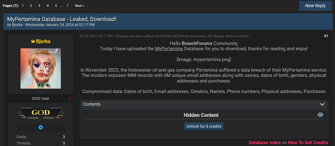Screen dimensions: 335x146
Task: Go to page 4 of thread
Action: tap(48, 6)
